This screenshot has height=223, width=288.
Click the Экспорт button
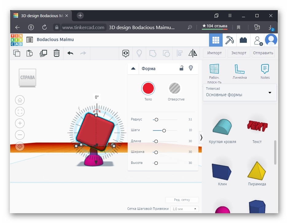[239, 53]
